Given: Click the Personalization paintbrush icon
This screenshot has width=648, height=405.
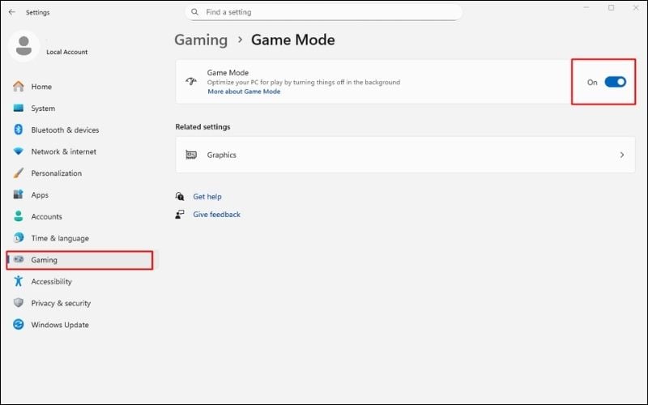Looking at the screenshot, I should click(x=18, y=173).
